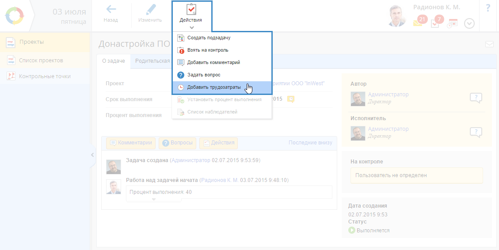Go back with the Назад arrow
This screenshot has width=499, height=250.
coord(111,14)
